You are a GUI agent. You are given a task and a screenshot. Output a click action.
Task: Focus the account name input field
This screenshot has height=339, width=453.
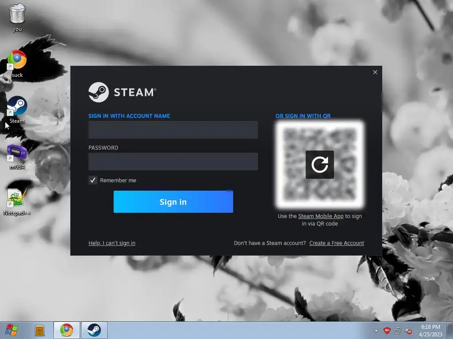pyautogui.click(x=173, y=130)
